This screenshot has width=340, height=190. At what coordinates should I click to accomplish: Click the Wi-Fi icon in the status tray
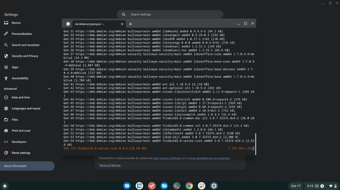[x=330, y=186]
